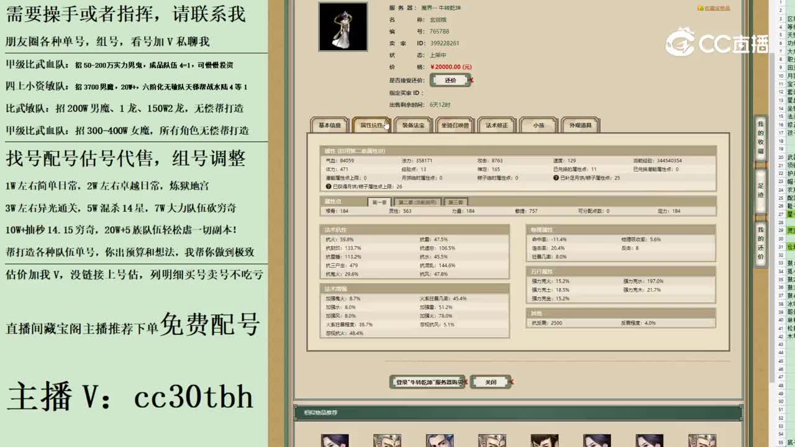This screenshot has height=447, width=795.
Task: View the 坐骑召唤兽 tab
Action: pos(456,125)
